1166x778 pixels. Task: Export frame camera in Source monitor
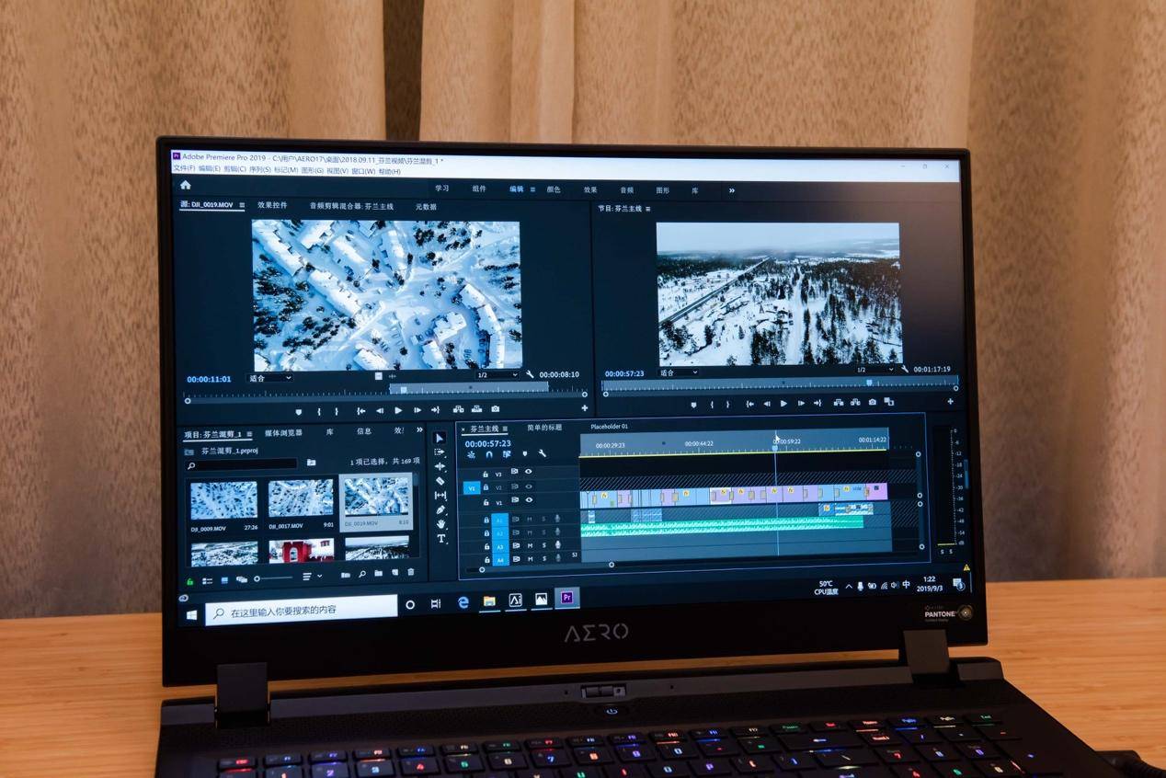pos(496,409)
